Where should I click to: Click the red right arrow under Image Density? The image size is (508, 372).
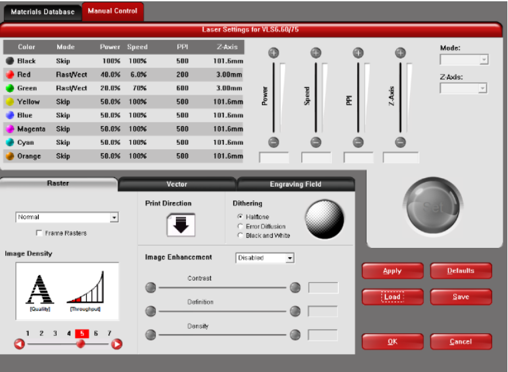[x=117, y=344]
